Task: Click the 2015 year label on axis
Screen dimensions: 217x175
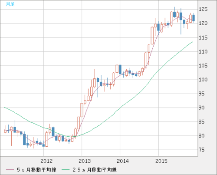Action: (x=161, y=161)
